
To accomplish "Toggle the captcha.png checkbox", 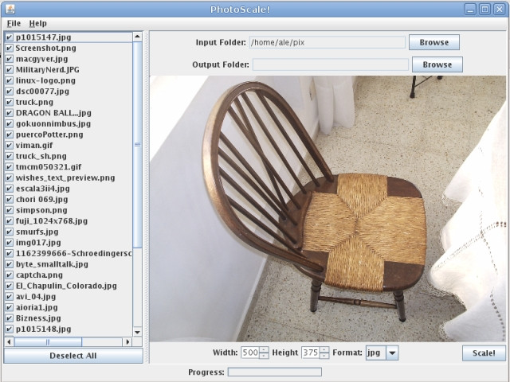I will 9,275.
